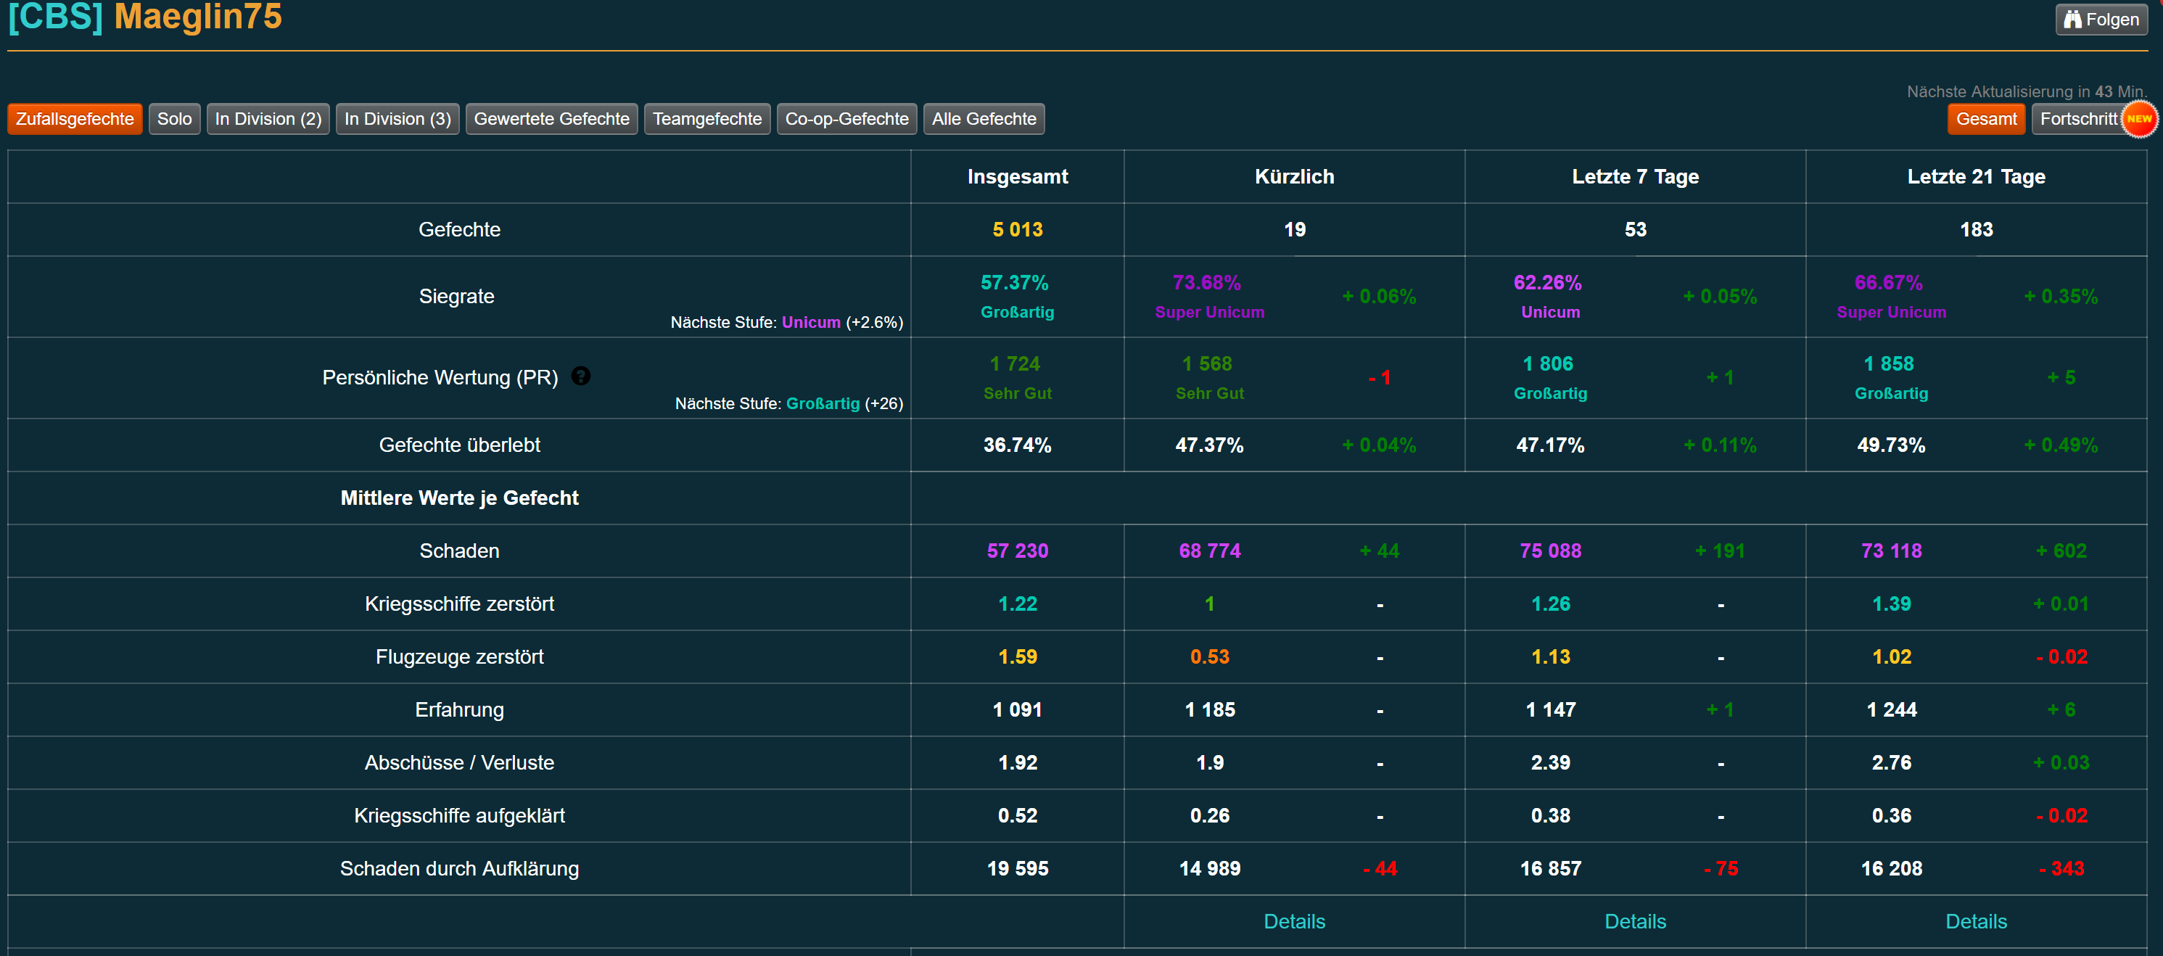Click the PR help question mark icon
This screenshot has height=956, width=2163.
point(580,376)
